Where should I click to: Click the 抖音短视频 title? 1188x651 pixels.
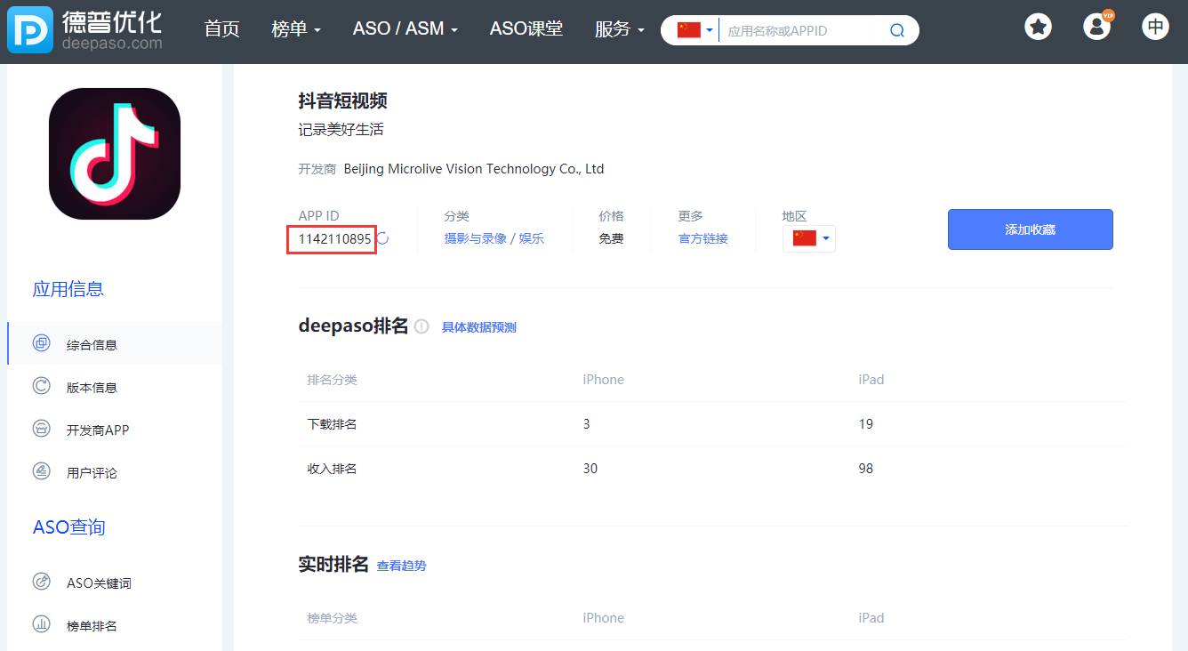(342, 100)
